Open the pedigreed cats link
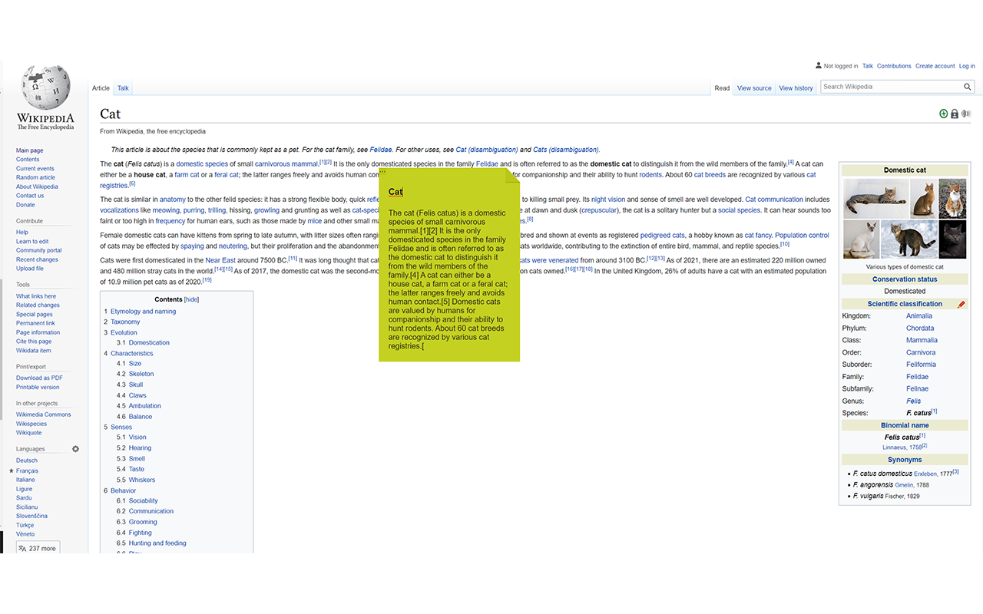The height and width of the screenshot is (614, 983). (663, 235)
